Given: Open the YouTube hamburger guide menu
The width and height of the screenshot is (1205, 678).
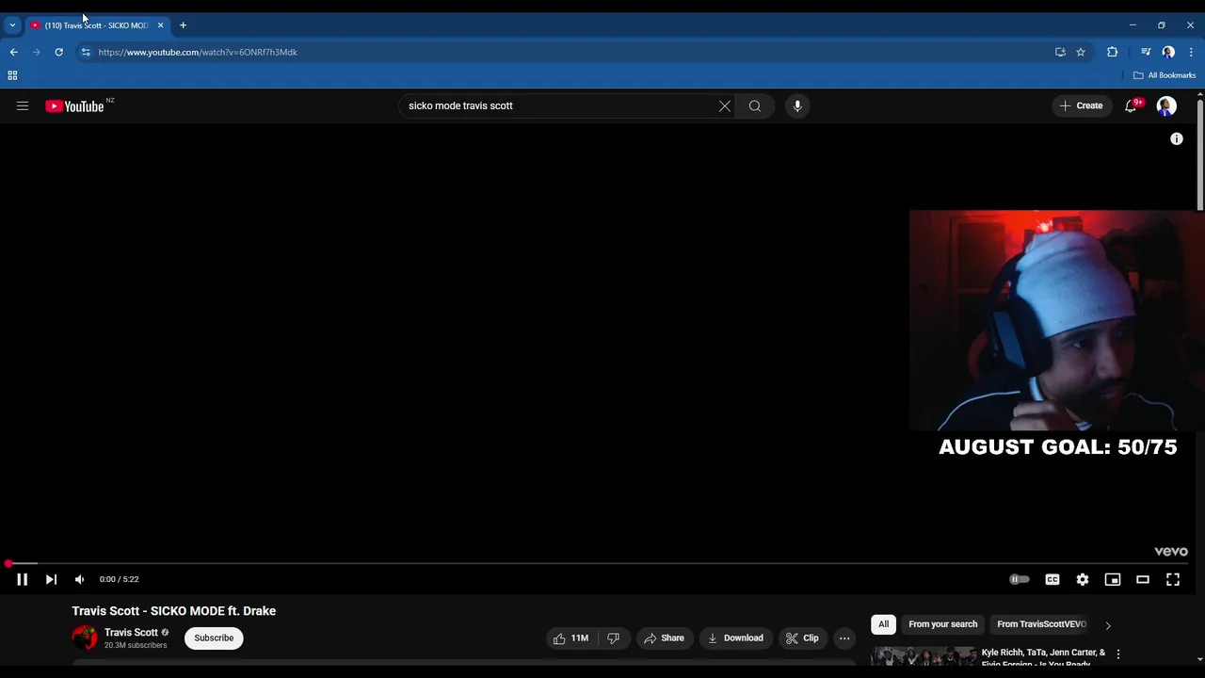Looking at the screenshot, I should pos(23,106).
